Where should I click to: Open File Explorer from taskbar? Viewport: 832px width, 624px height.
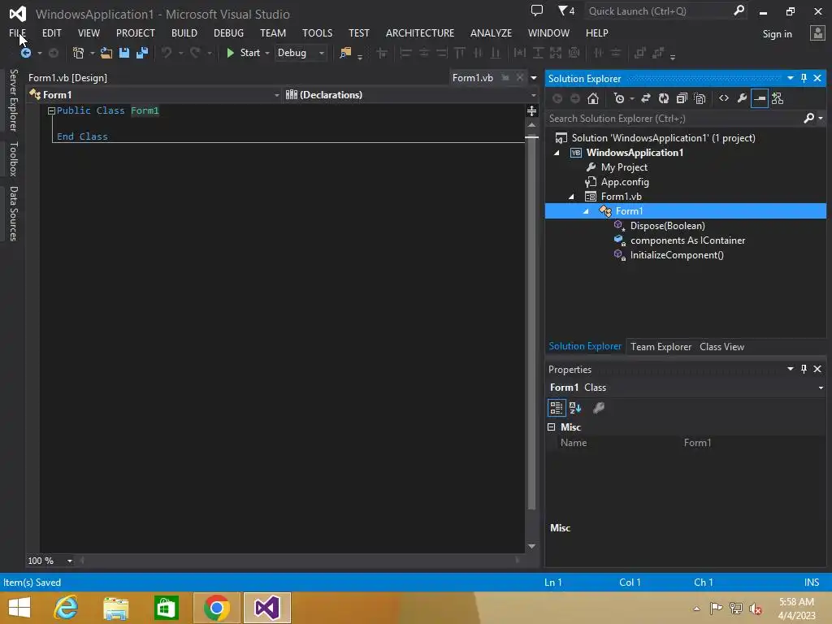click(x=116, y=607)
